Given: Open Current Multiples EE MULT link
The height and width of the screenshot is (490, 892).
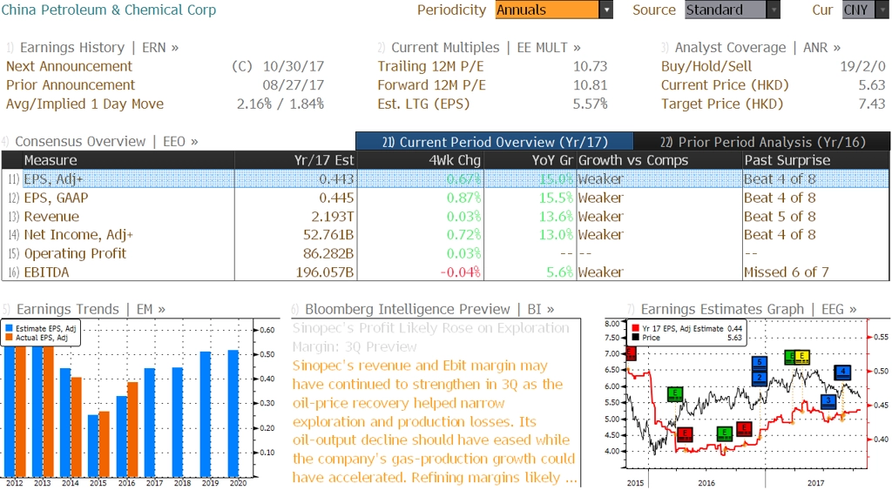Looking at the screenshot, I should [486, 48].
